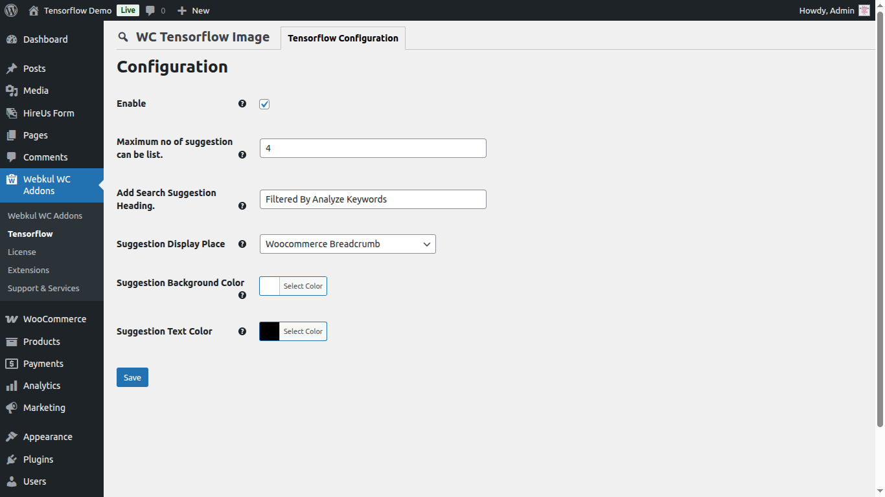Click the maximum suggestions number field

pos(373,148)
